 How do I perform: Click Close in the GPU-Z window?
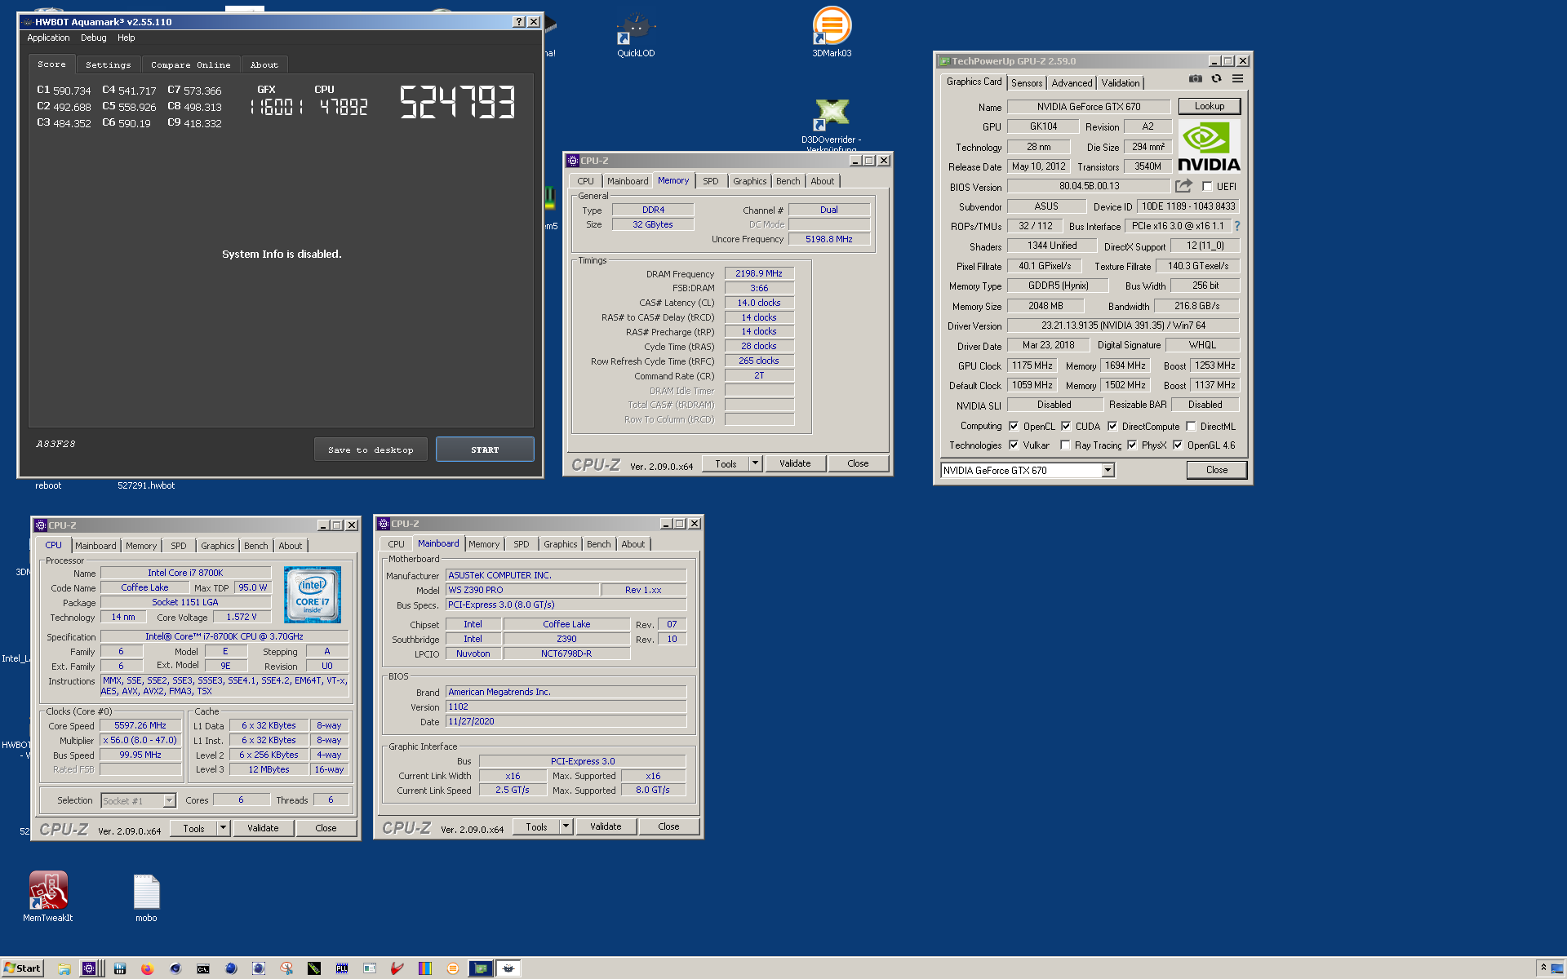[x=1216, y=470]
